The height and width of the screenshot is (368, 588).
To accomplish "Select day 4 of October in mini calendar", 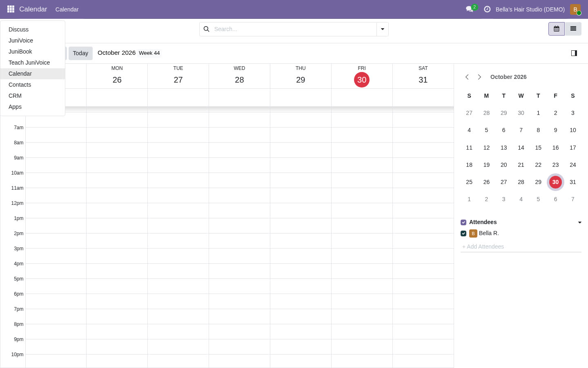I will click(469, 130).
